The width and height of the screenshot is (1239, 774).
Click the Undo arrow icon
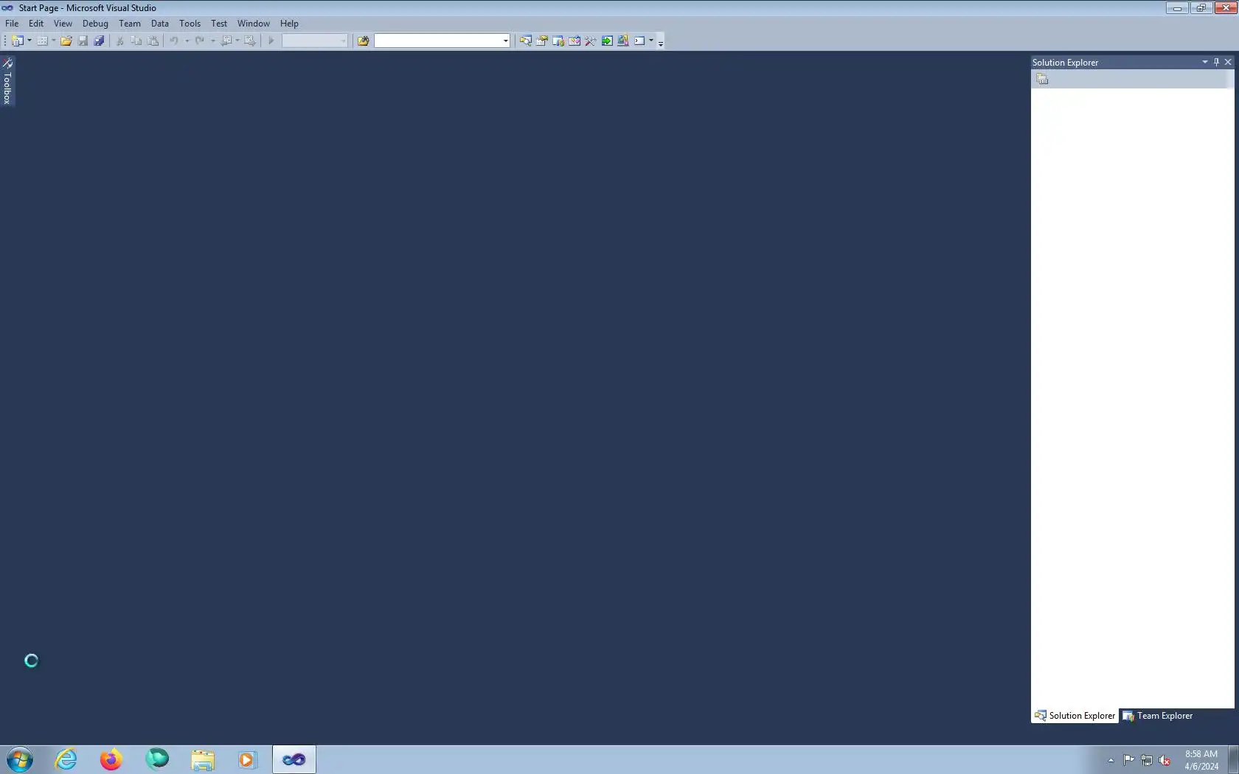174,41
